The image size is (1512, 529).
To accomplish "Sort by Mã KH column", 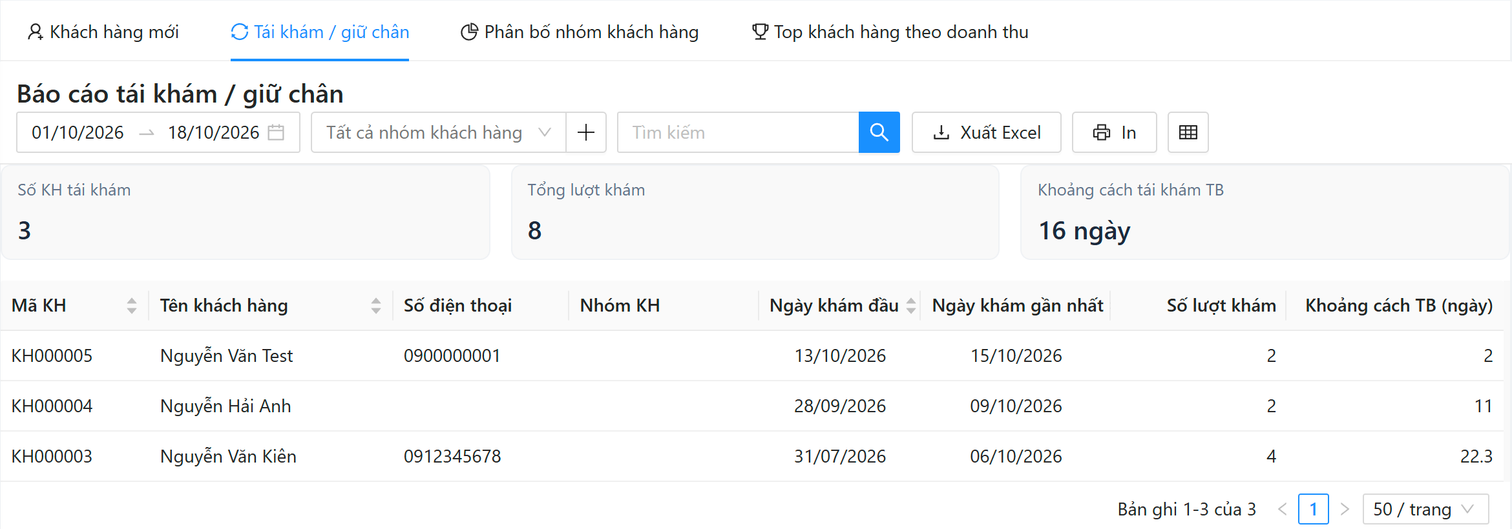I will [132, 305].
